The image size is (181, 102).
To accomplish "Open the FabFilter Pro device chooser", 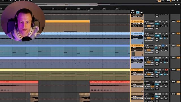I will (137, 60).
